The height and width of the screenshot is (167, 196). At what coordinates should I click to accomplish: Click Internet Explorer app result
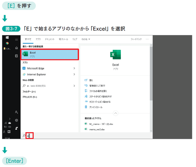[50, 74]
